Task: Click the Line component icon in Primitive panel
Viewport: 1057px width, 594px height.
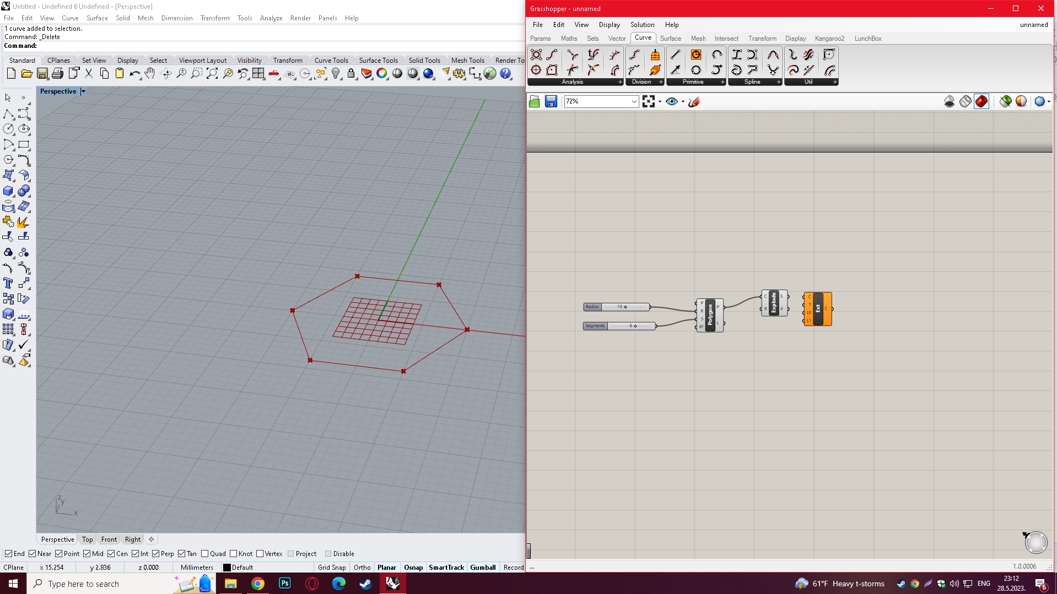Action: pyautogui.click(x=675, y=55)
